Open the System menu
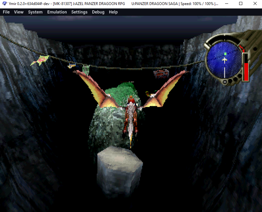262x212 pixels. click(x=35, y=12)
